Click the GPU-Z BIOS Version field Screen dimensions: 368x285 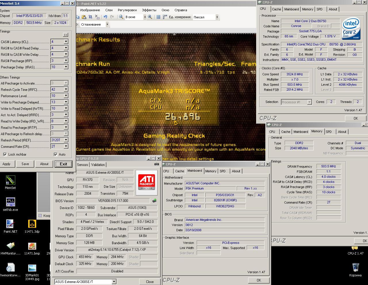tap(113, 201)
